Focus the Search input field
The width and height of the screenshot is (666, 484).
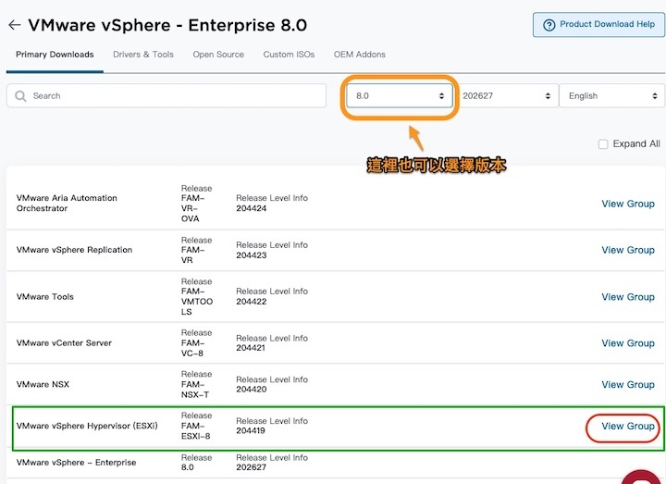click(x=166, y=95)
